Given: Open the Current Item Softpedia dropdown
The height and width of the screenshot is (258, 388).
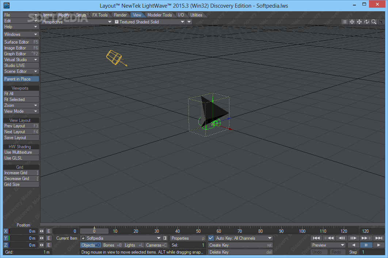Looking at the screenshot, I should (121, 238).
